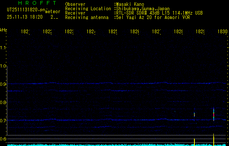Image resolution: width=229 pixels, height=146 pixels.
Task: Select the 5el Yagi antenna description
Action: pyautogui.click(x=153, y=17)
